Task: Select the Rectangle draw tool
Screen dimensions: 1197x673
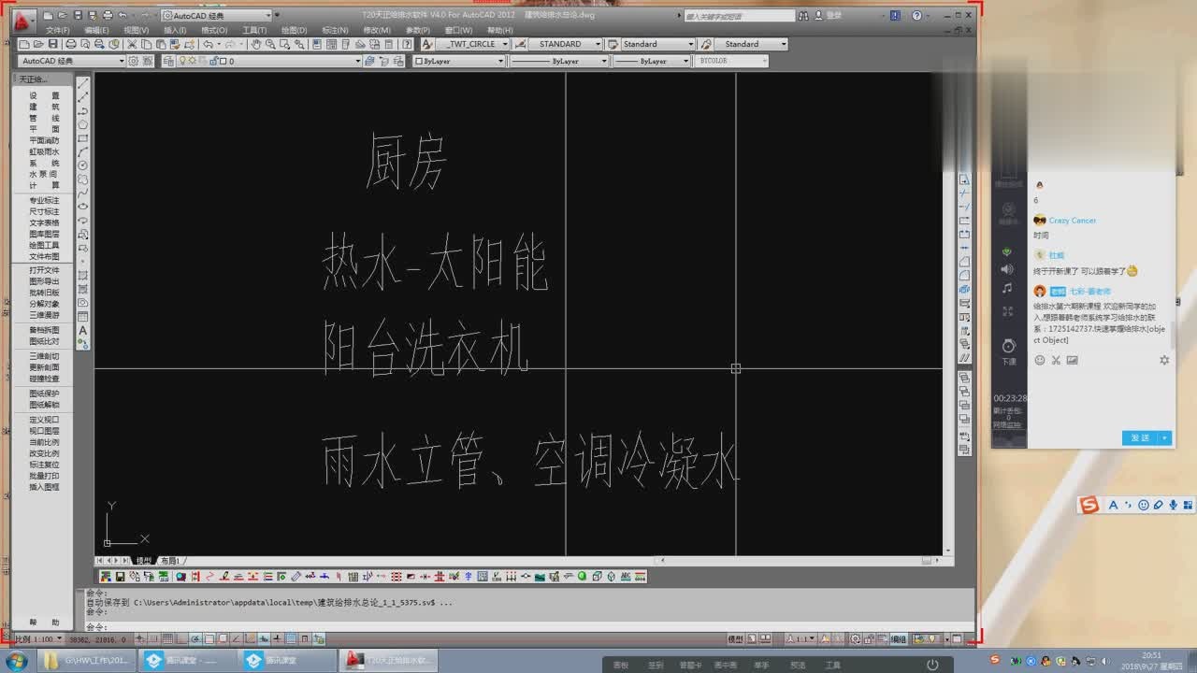Action: pos(83,137)
